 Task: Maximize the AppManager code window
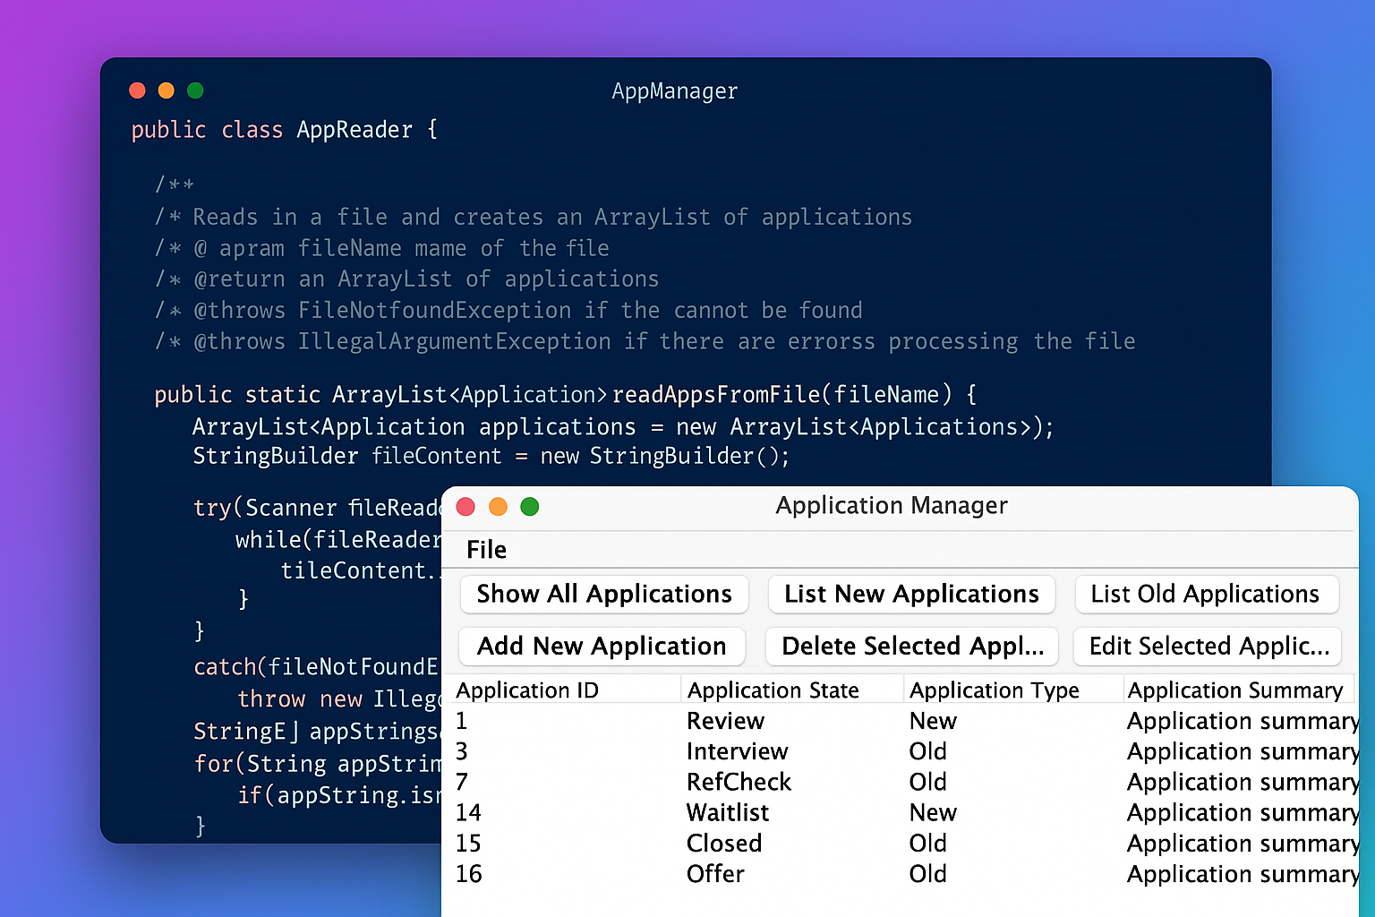(195, 90)
